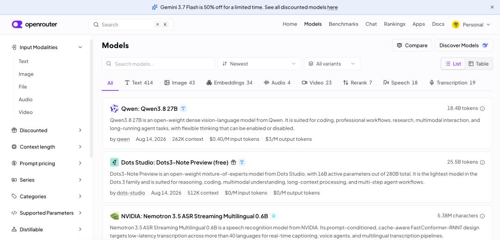500x240 pixels.
Task: Open the Qwen: Qwen3.8 27B model
Action: pyautogui.click(x=149, y=108)
